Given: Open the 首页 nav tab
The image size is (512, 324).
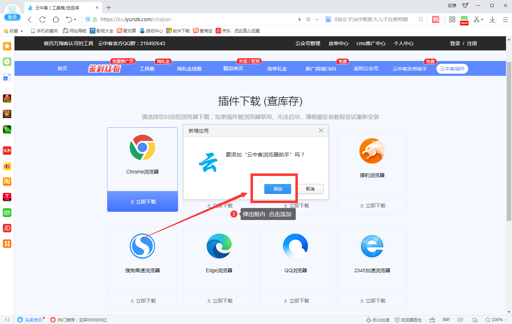Looking at the screenshot, I should 62,68.
